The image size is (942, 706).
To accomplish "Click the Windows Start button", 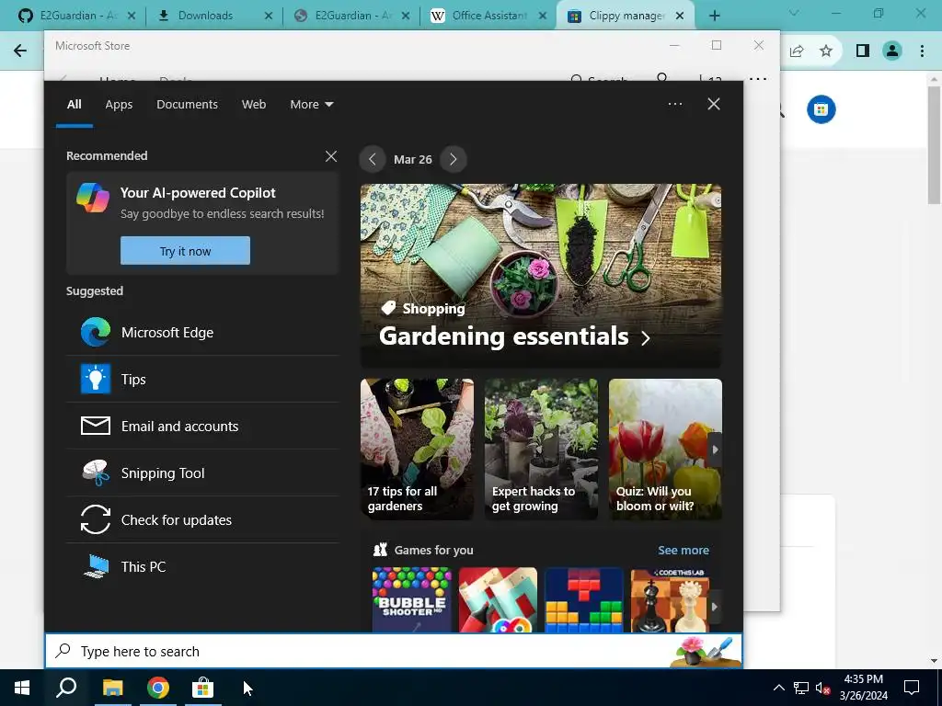I will coord(22,688).
